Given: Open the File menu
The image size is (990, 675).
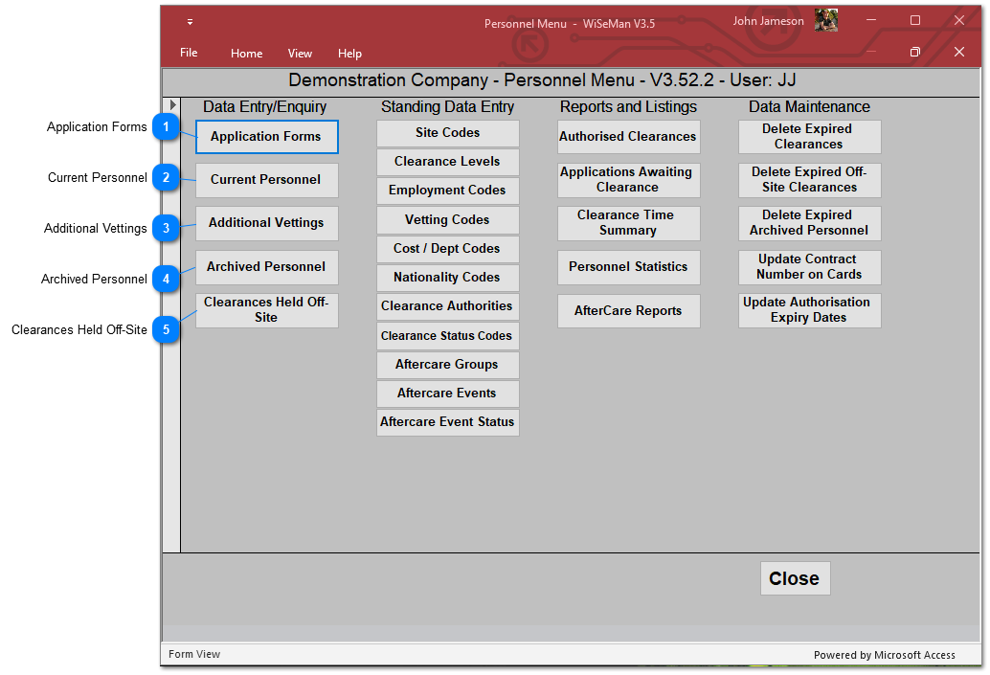Looking at the screenshot, I should pyautogui.click(x=189, y=53).
